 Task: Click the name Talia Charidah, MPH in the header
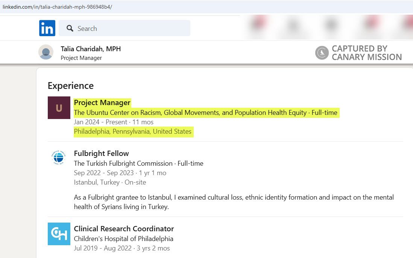(91, 49)
